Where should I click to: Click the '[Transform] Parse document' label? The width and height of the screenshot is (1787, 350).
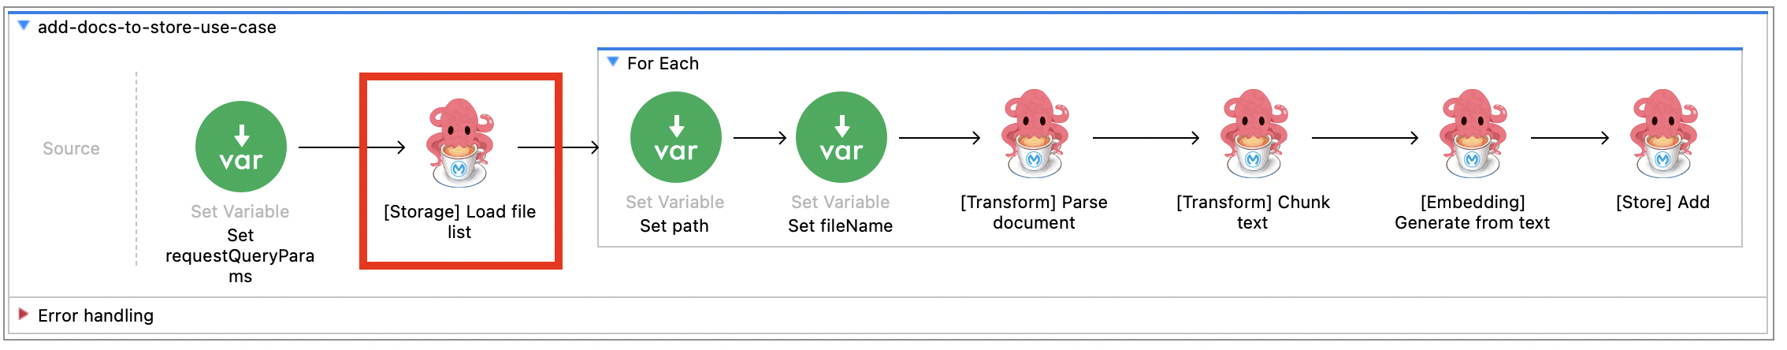[x=1035, y=212]
